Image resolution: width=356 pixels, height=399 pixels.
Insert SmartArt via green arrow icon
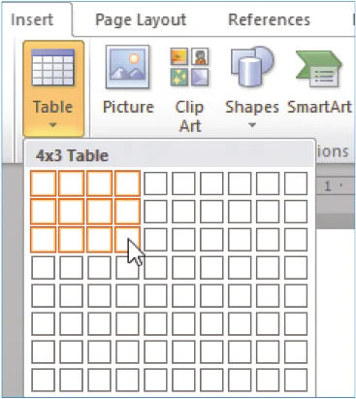318,69
